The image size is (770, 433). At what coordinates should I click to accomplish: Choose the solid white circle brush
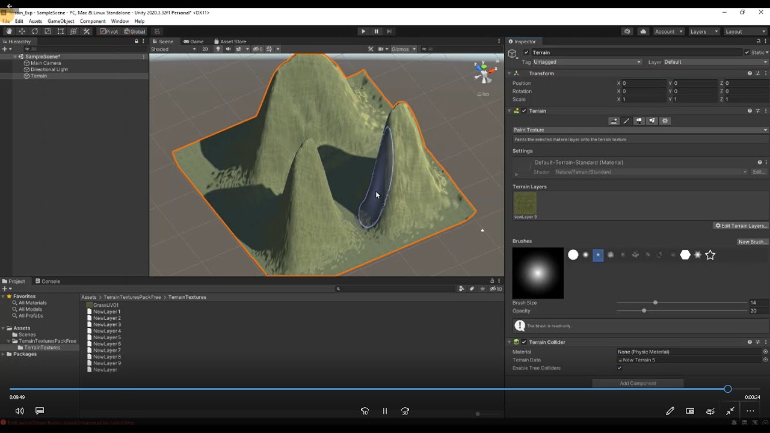click(573, 255)
